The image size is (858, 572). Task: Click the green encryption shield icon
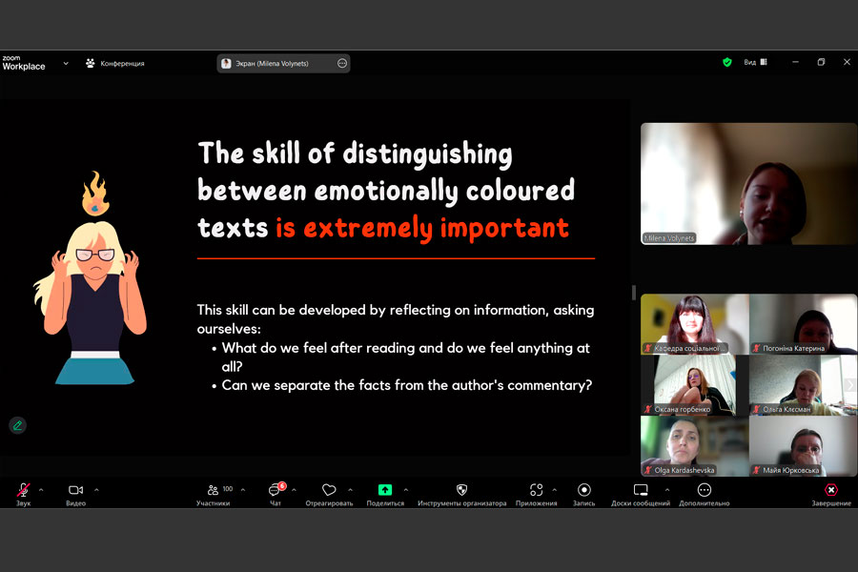coord(727,63)
